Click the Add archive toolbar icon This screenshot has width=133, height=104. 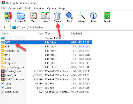(8, 17)
